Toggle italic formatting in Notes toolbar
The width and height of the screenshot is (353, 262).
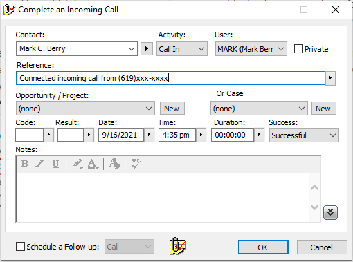click(x=39, y=164)
